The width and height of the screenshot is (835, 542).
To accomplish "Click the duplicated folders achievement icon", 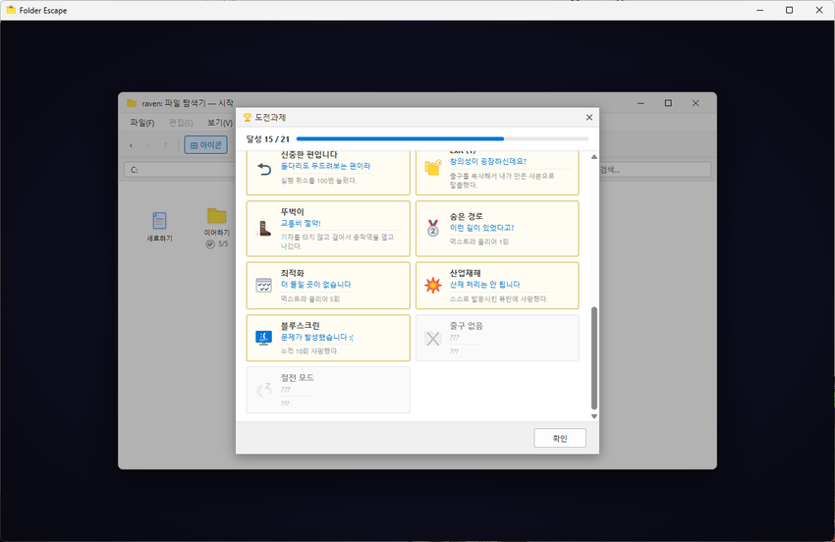I will click(x=433, y=167).
